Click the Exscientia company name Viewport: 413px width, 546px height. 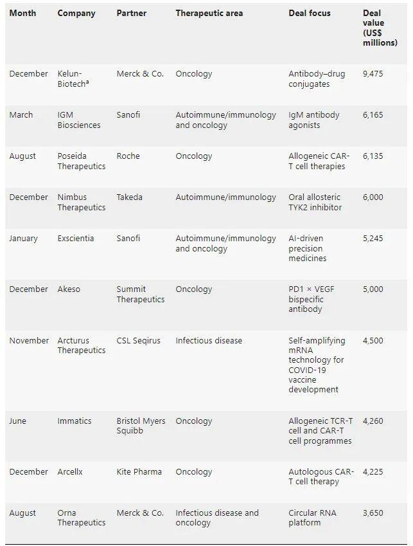pyautogui.click(x=75, y=238)
